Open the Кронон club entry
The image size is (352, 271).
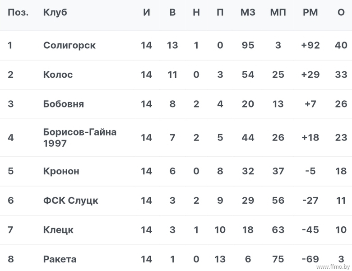61,171
